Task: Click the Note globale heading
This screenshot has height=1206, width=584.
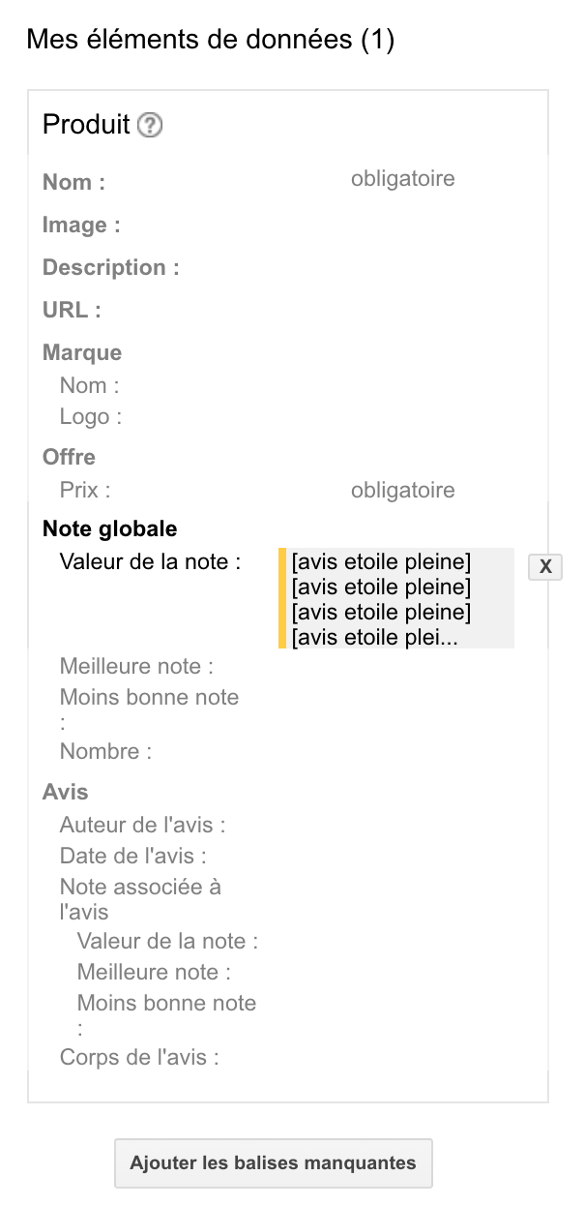Action: [x=109, y=528]
